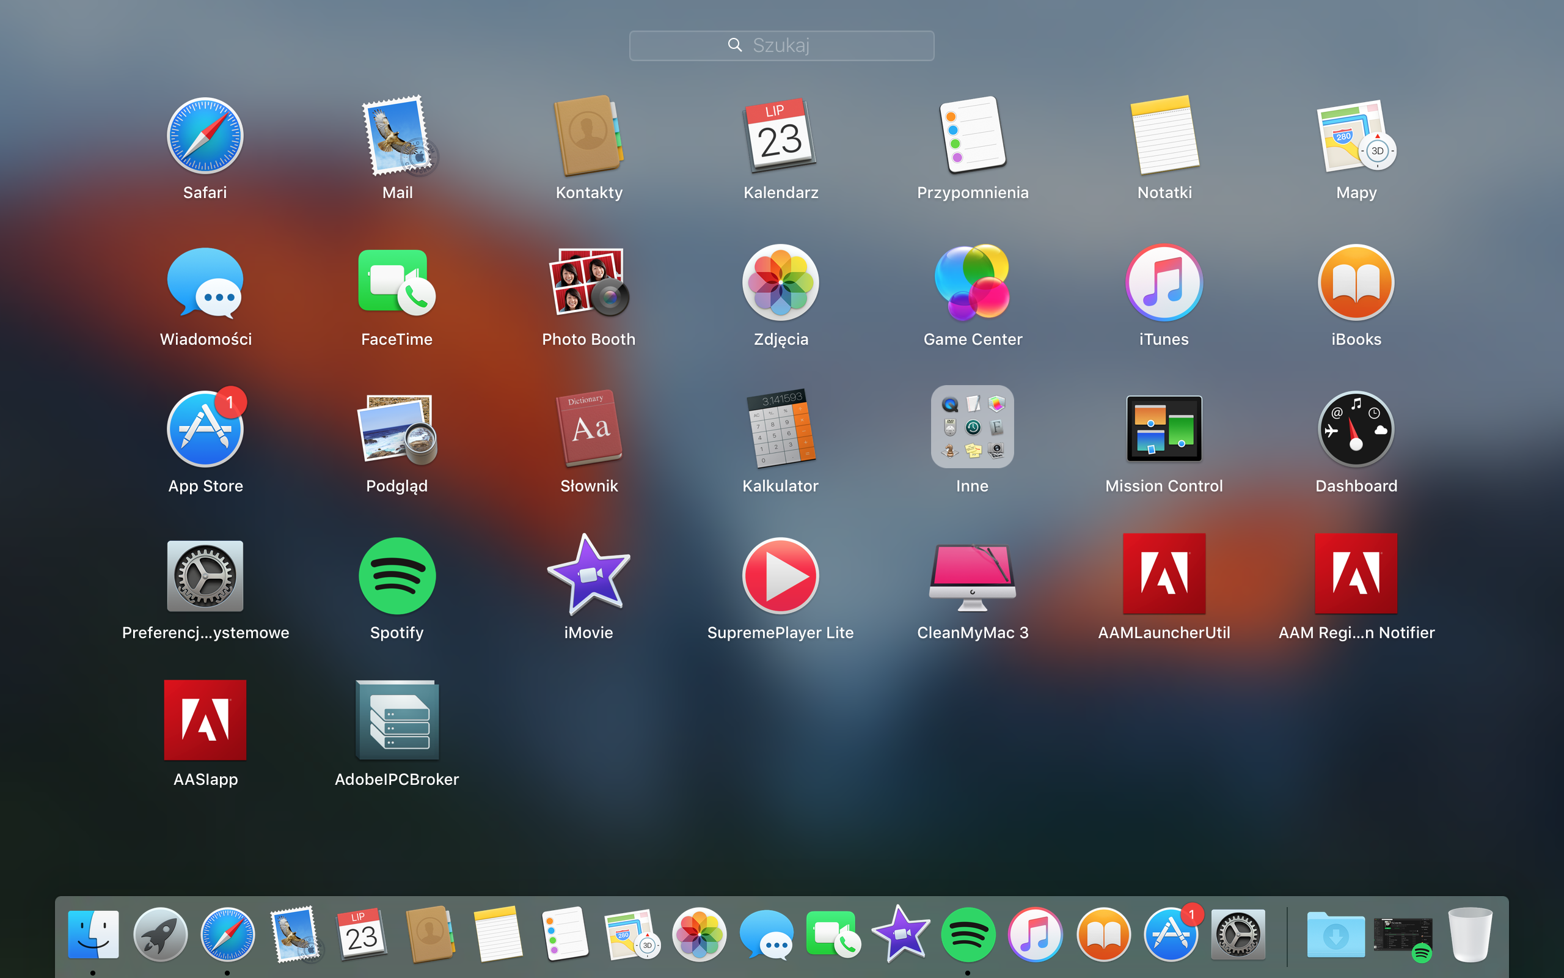This screenshot has width=1564, height=978.
Task: Open Safari in Launchpad
Action: click(205, 136)
